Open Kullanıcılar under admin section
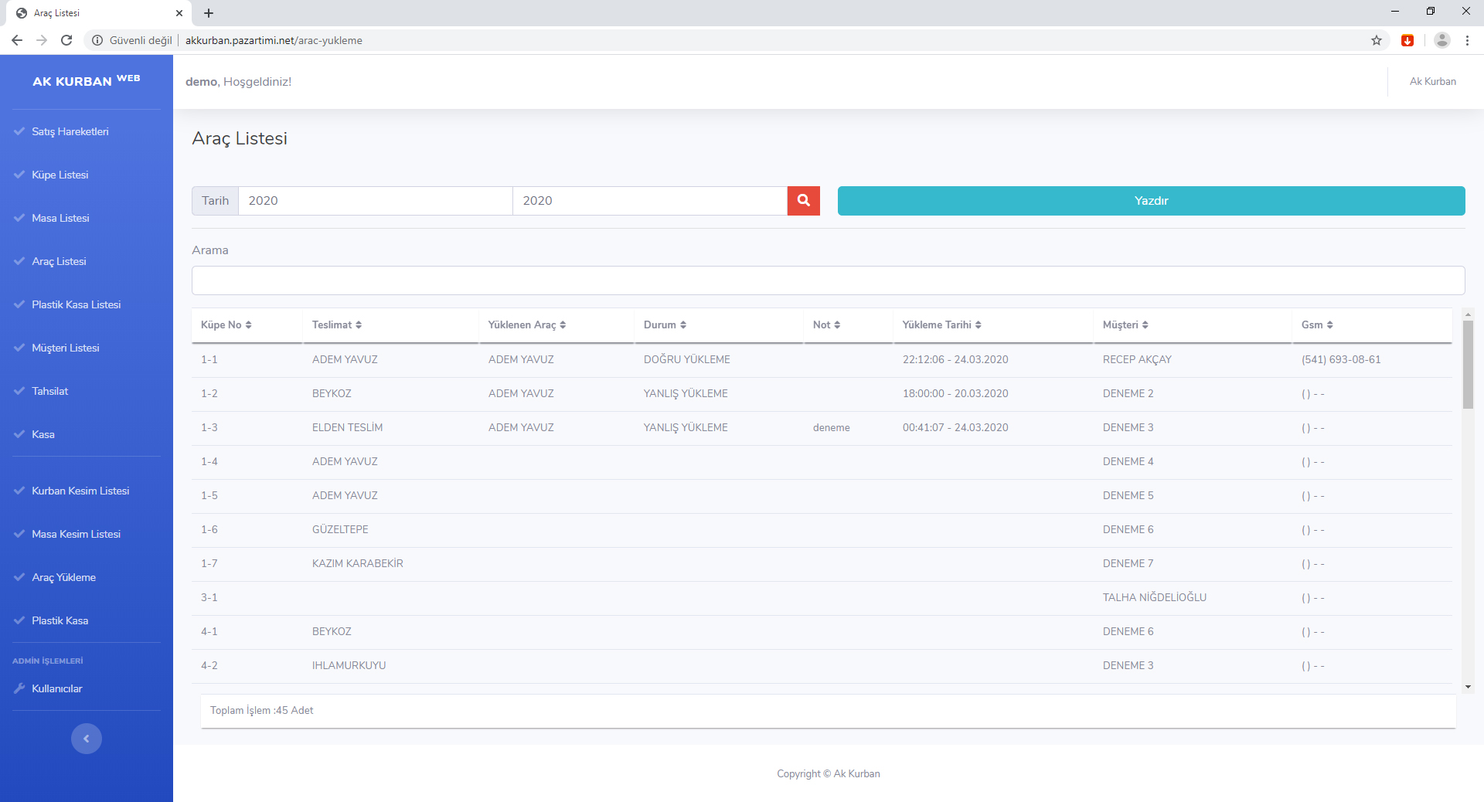Screen dimensions: 1484x802 56,688
